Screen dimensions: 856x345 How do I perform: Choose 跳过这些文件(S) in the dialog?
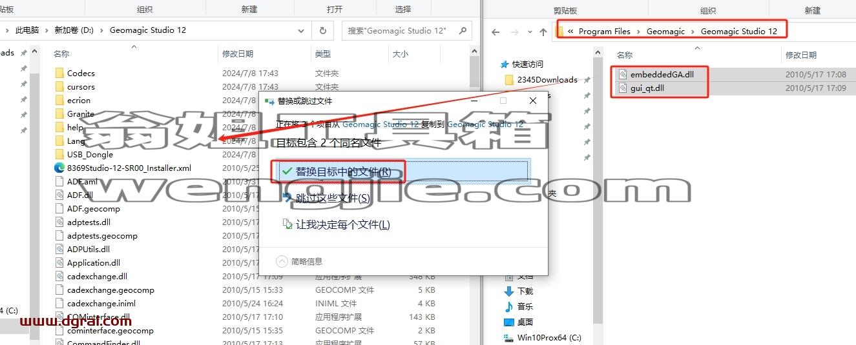pyautogui.click(x=333, y=198)
